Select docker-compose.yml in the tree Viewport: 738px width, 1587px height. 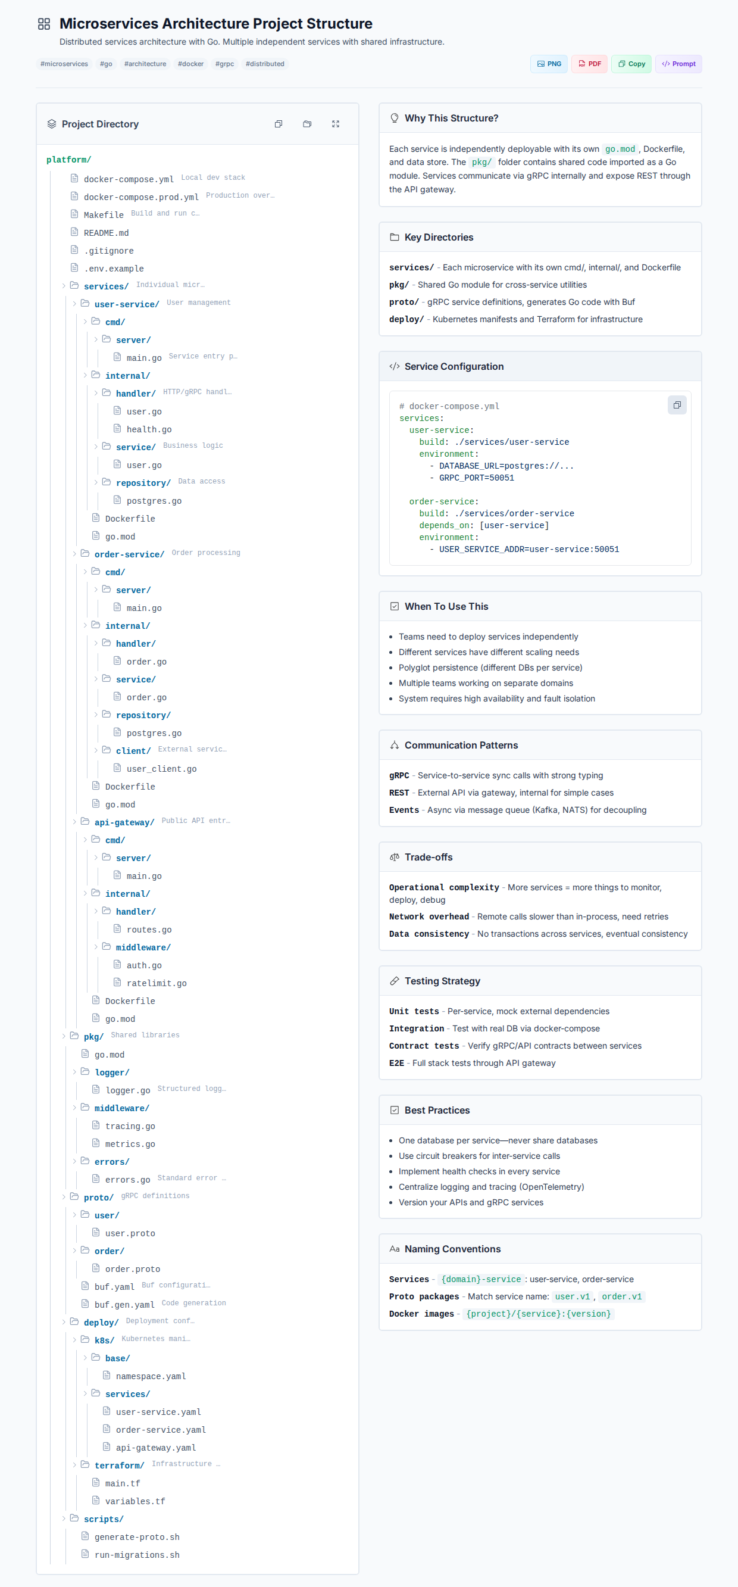coord(128,179)
